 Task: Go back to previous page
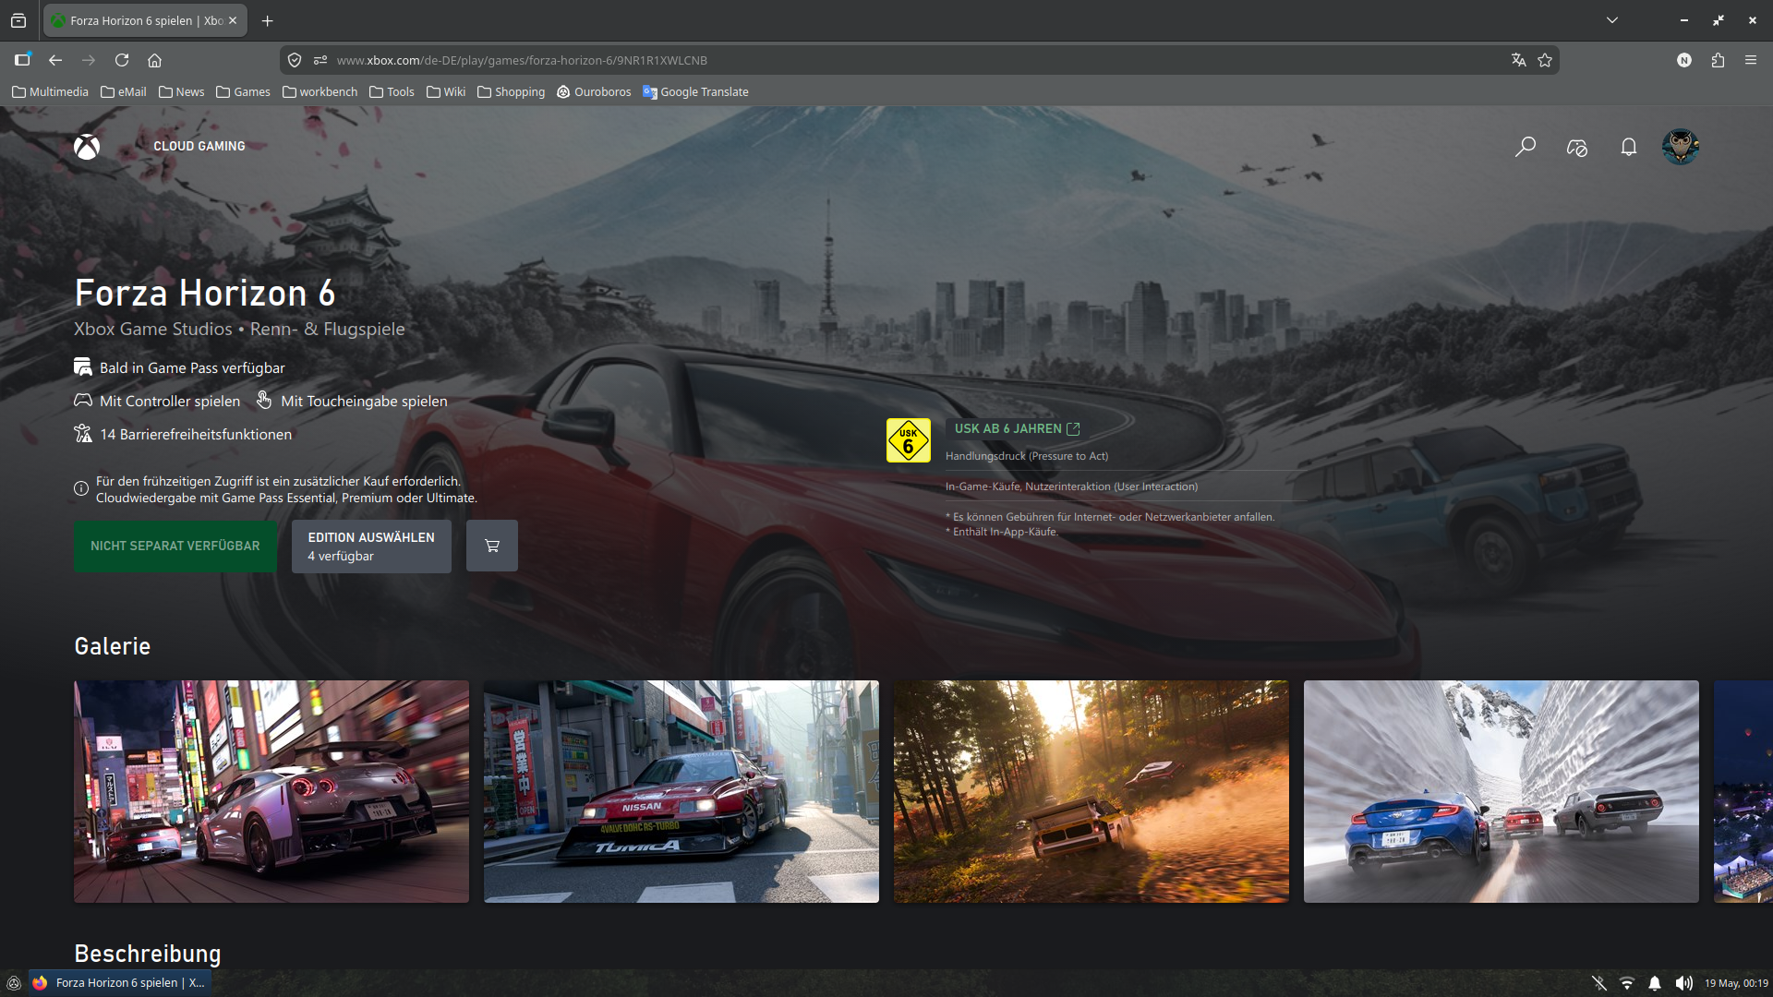click(55, 60)
